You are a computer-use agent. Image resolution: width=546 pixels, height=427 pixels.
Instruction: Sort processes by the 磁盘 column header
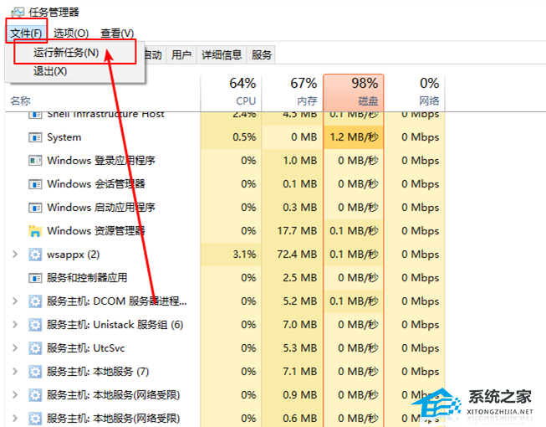pos(350,91)
